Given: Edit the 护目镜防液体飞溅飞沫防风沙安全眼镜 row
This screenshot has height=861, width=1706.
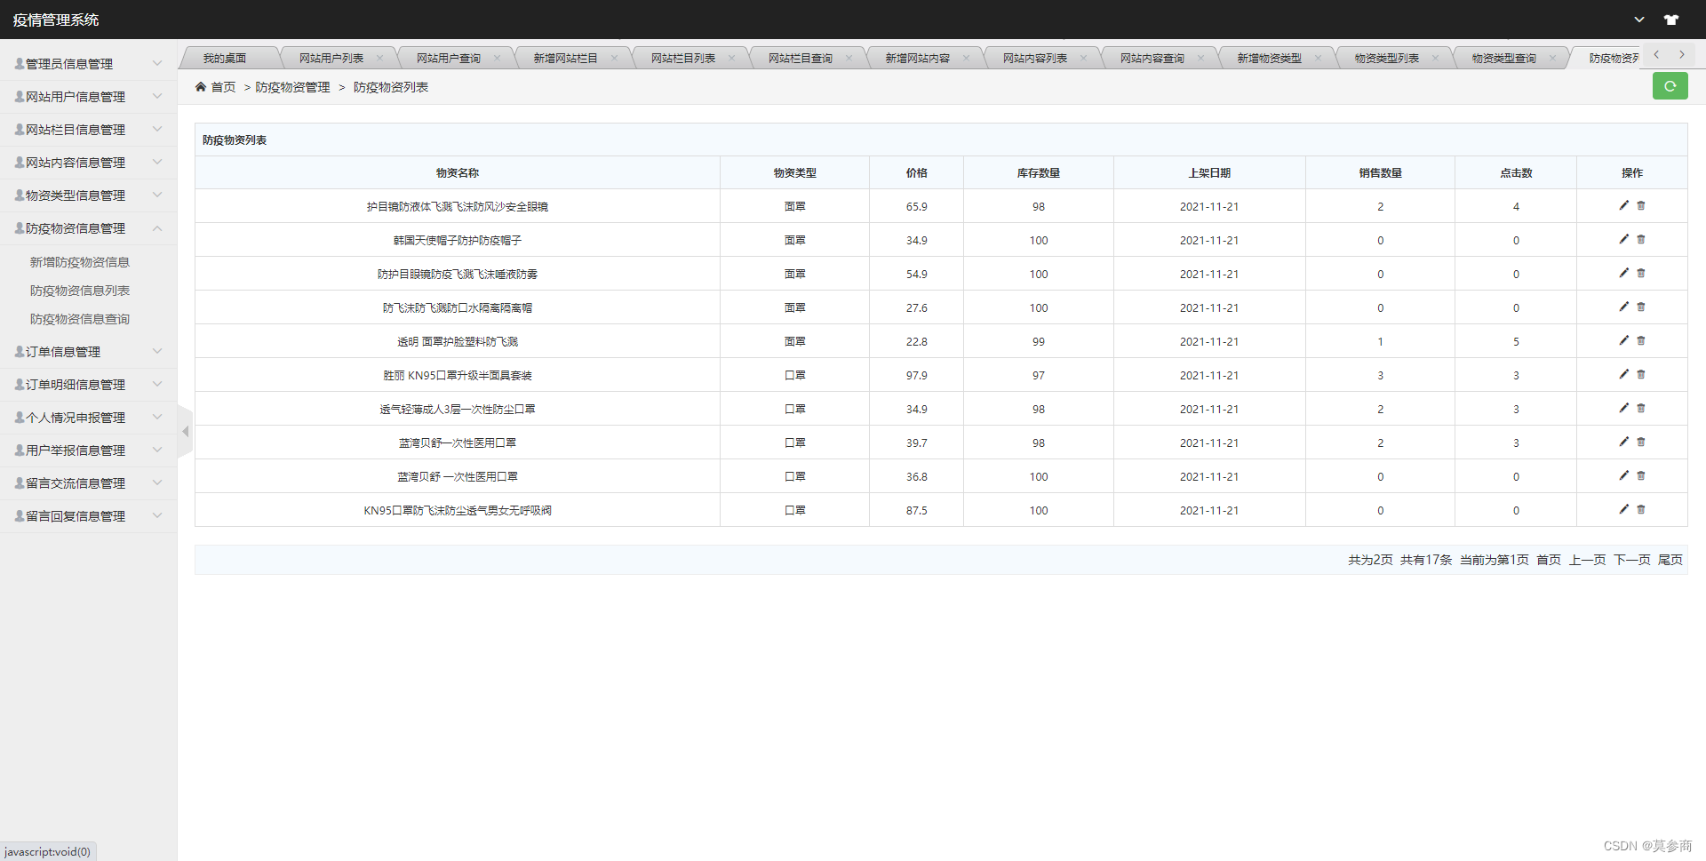Looking at the screenshot, I should click(x=1623, y=205).
